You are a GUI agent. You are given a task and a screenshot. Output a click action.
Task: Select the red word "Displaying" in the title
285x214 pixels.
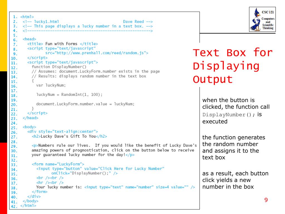(226, 66)
